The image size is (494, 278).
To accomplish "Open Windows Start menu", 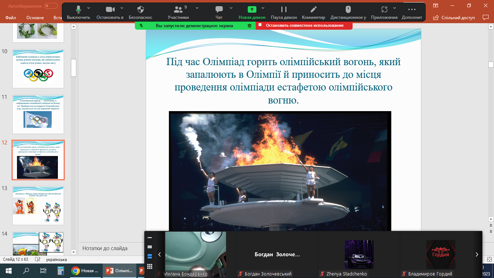I will 9,271.
